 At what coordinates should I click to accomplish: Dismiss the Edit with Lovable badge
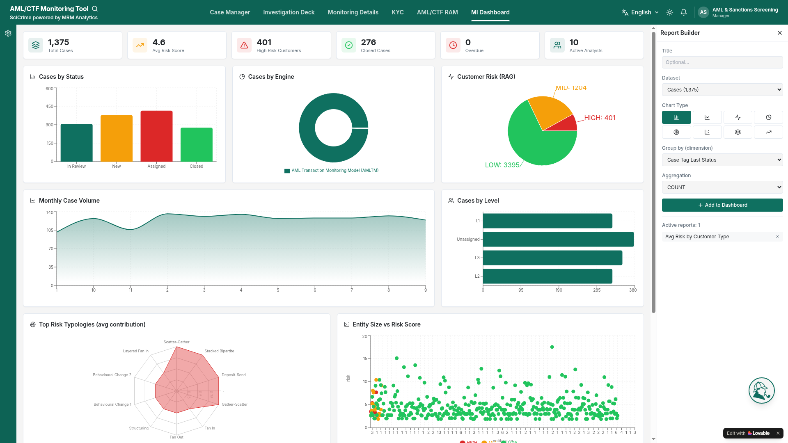(x=778, y=433)
